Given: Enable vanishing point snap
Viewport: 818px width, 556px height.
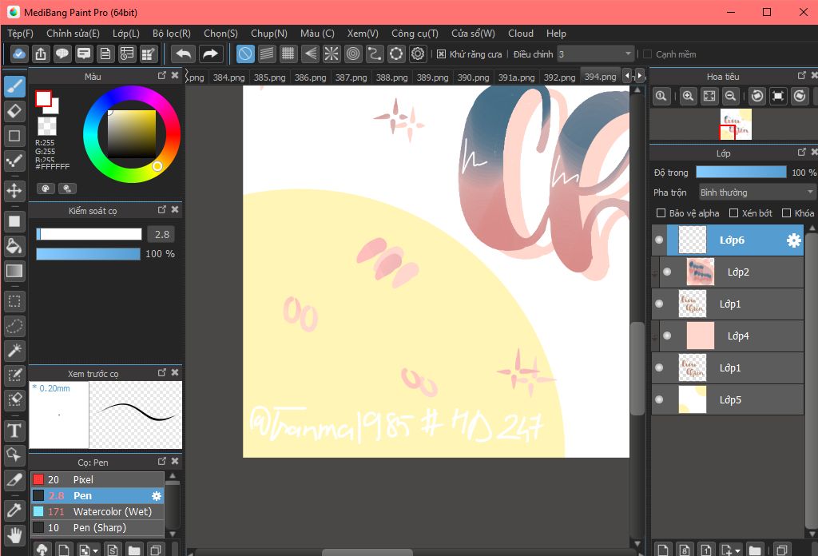Looking at the screenshot, I should tap(310, 54).
